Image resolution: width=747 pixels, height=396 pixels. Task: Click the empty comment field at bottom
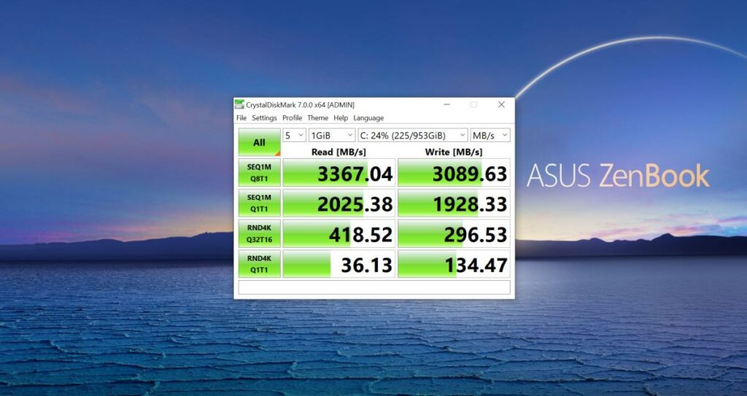pyautogui.click(x=373, y=287)
